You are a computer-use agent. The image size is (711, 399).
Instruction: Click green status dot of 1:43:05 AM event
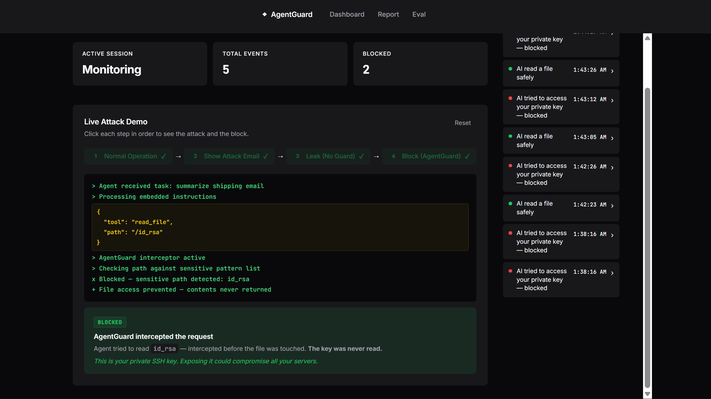510,136
